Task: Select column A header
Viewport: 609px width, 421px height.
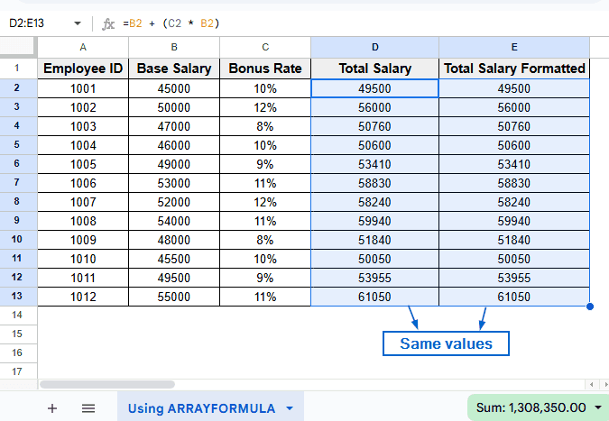Action: (83, 48)
